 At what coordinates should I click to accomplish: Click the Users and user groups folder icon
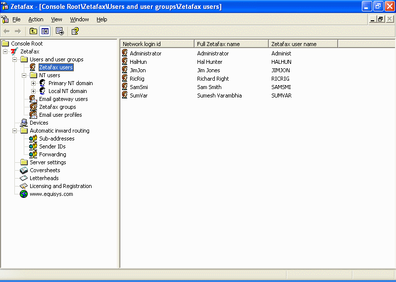(24, 59)
